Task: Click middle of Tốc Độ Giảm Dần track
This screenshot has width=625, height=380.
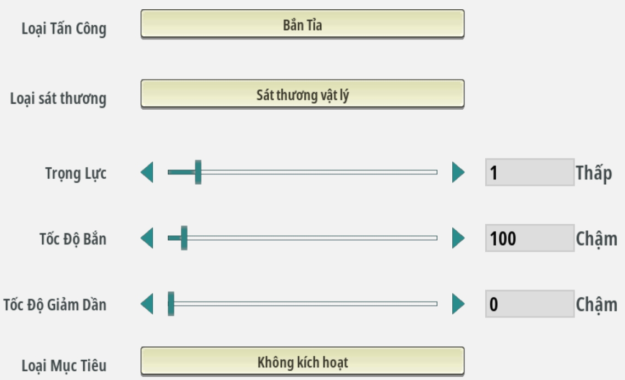Action: pyautogui.click(x=303, y=304)
